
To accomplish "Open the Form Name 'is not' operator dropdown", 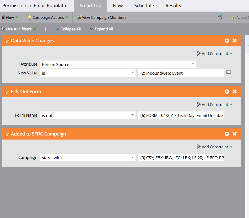I will tap(132, 115).
